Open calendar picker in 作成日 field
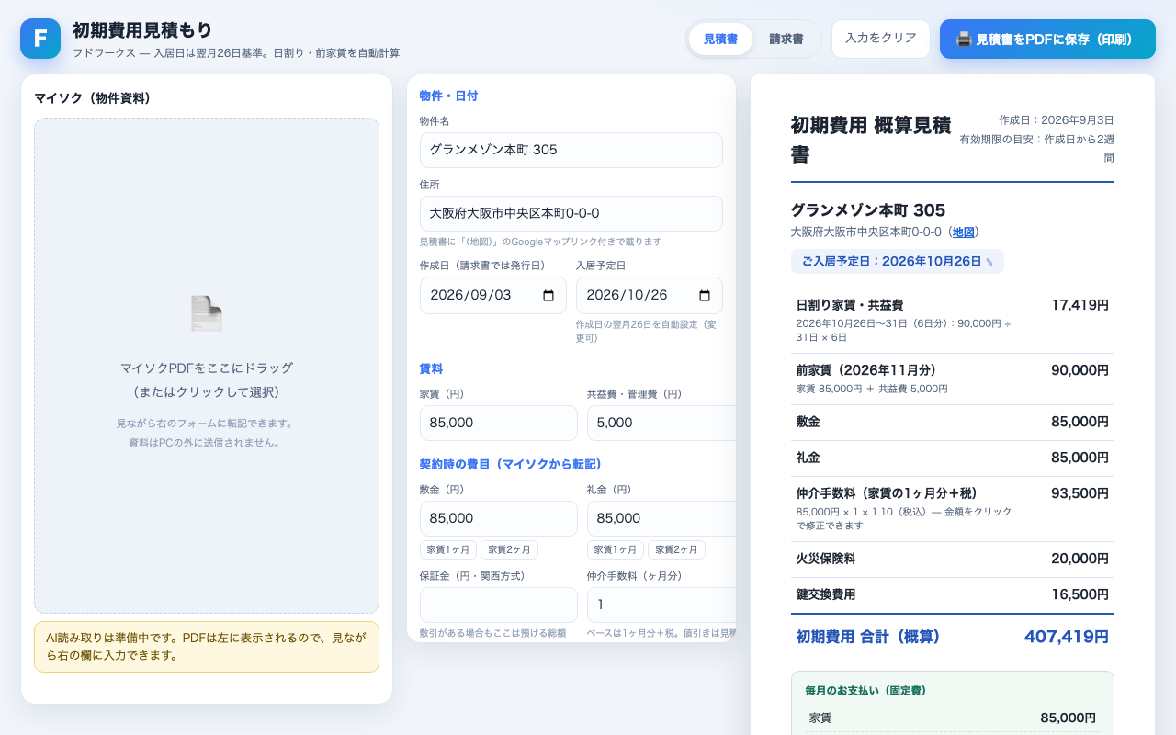The image size is (1176, 735). click(548, 296)
